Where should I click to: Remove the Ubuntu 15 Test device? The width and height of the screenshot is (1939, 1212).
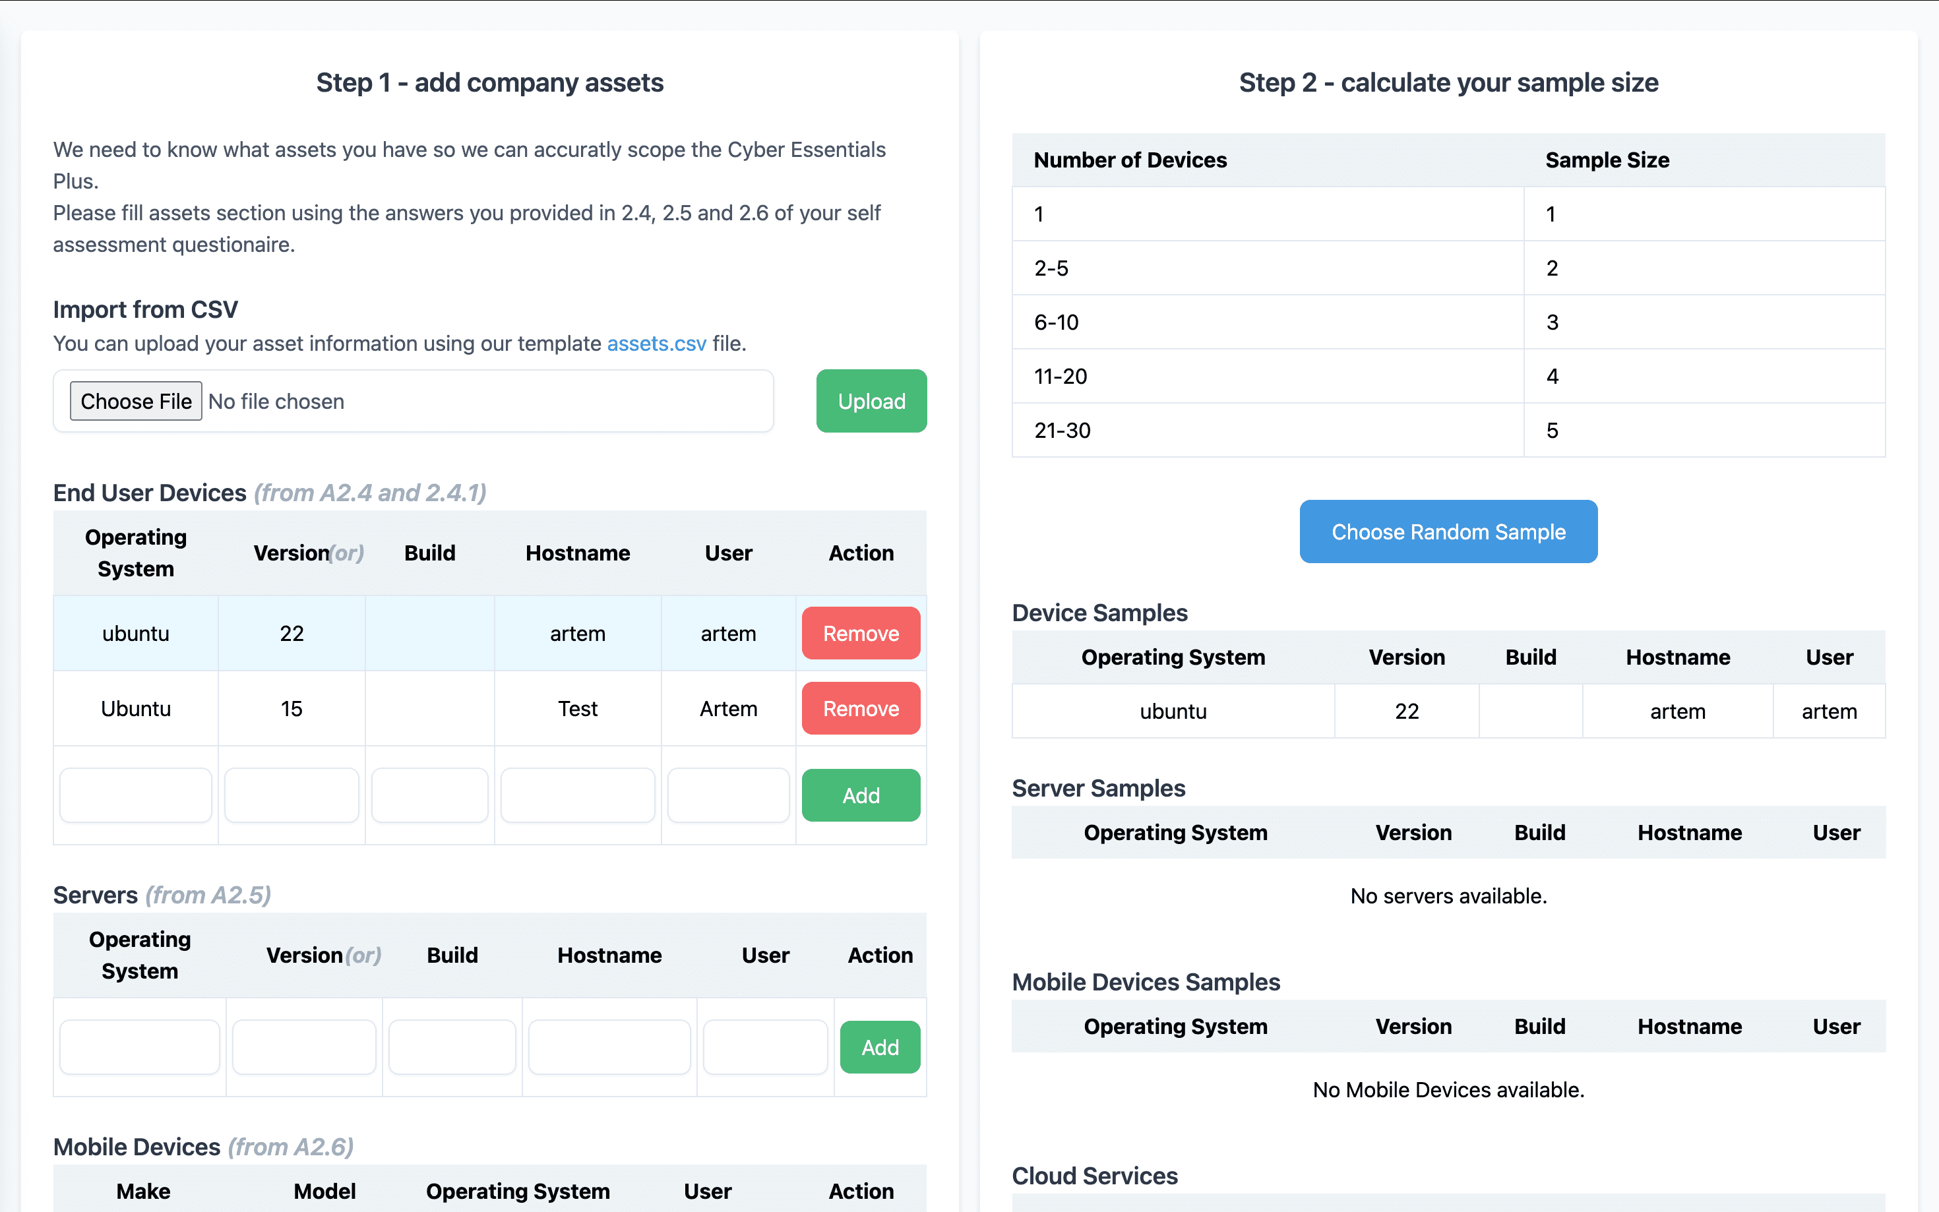(x=860, y=708)
